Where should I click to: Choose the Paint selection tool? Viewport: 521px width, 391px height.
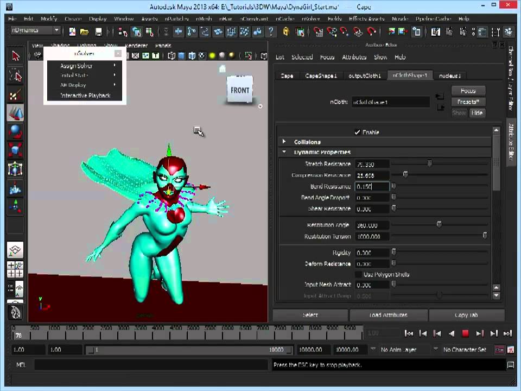pos(15,96)
